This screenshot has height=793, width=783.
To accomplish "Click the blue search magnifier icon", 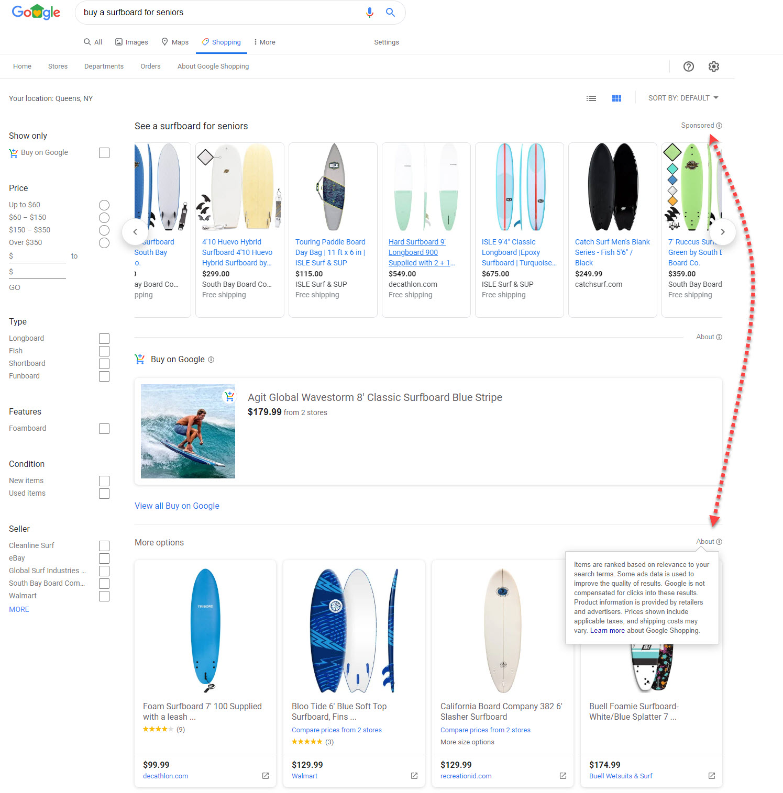I will point(390,13).
